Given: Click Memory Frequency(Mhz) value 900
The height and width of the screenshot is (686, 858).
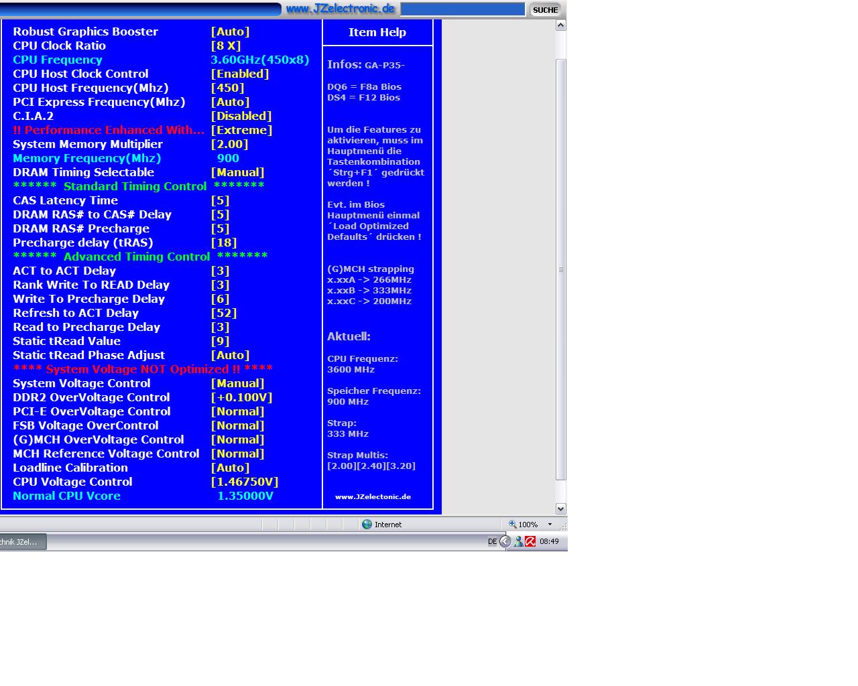Looking at the screenshot, I should (x=228, y=158).
